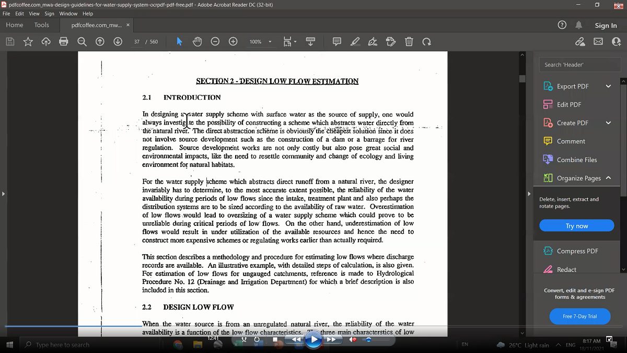Click the Search 'Header' tools field
This screenshot has width=627, height=353.
click(x=580, y=65)
